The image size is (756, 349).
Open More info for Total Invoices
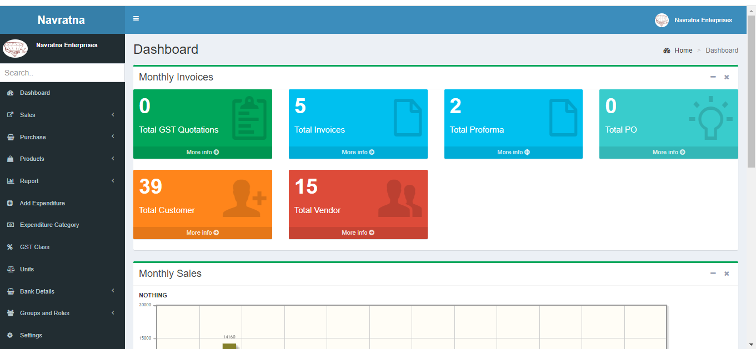point(358,152)
